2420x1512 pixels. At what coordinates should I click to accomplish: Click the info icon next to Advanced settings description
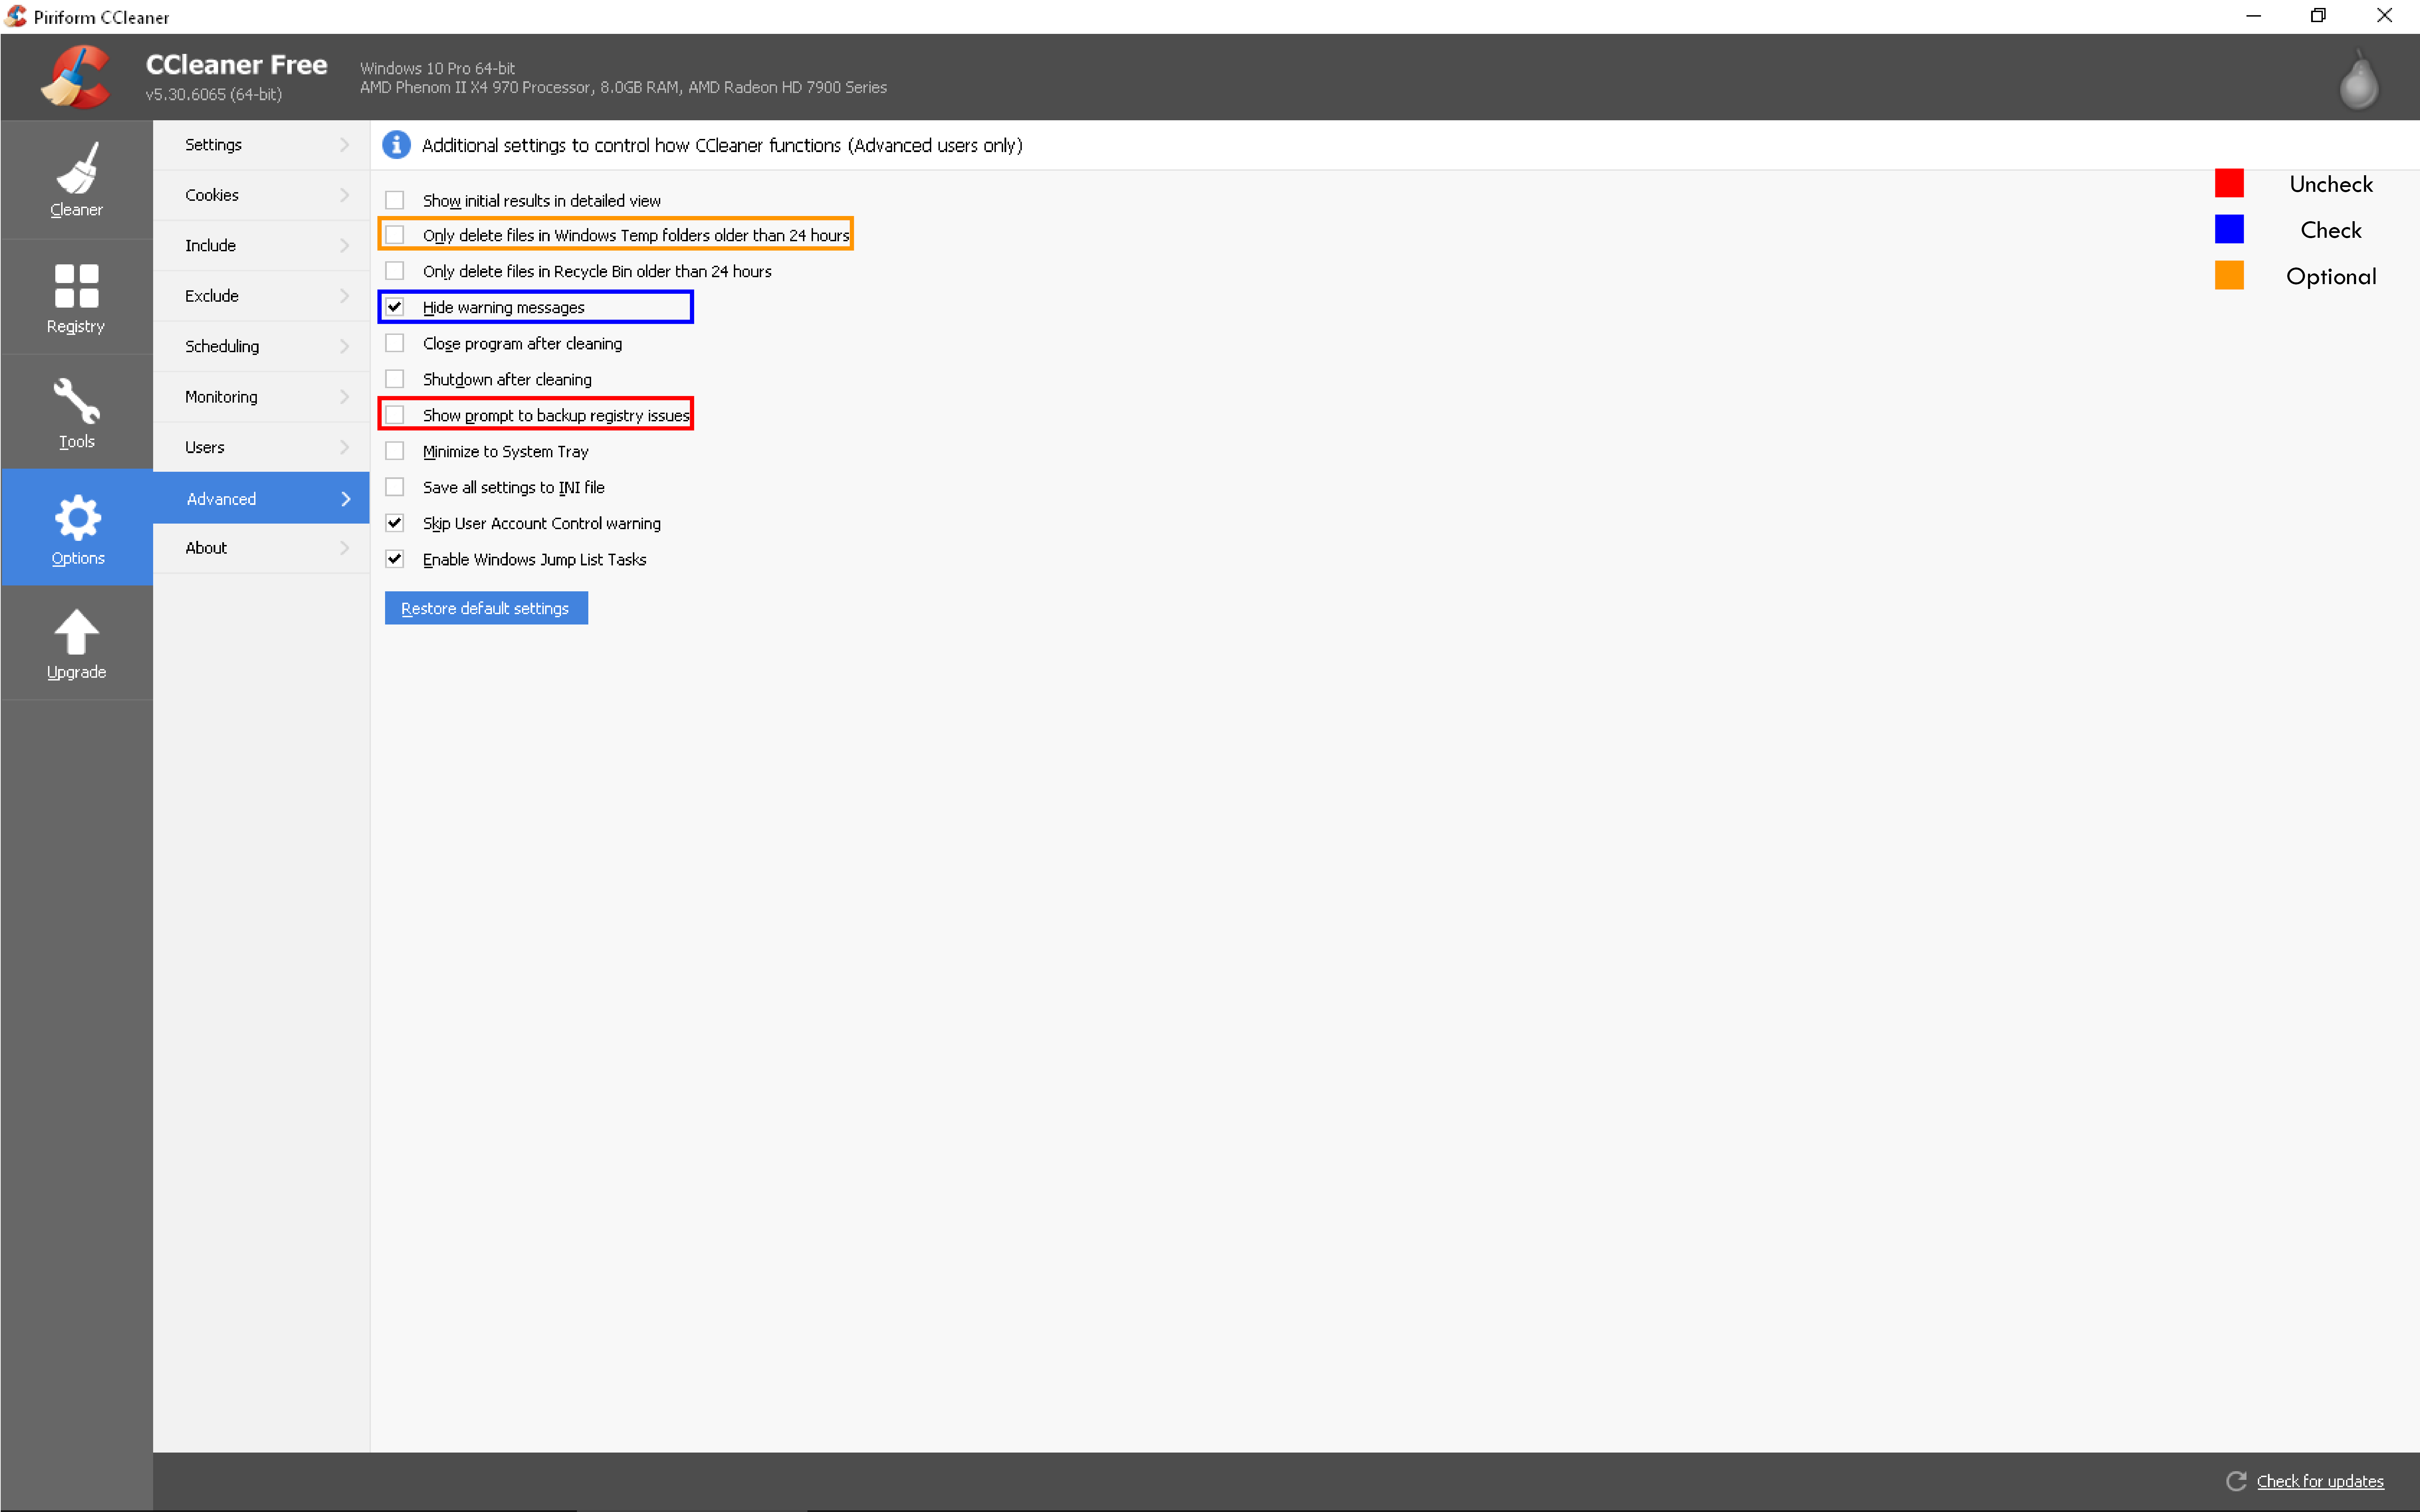(x=396, y=145)
